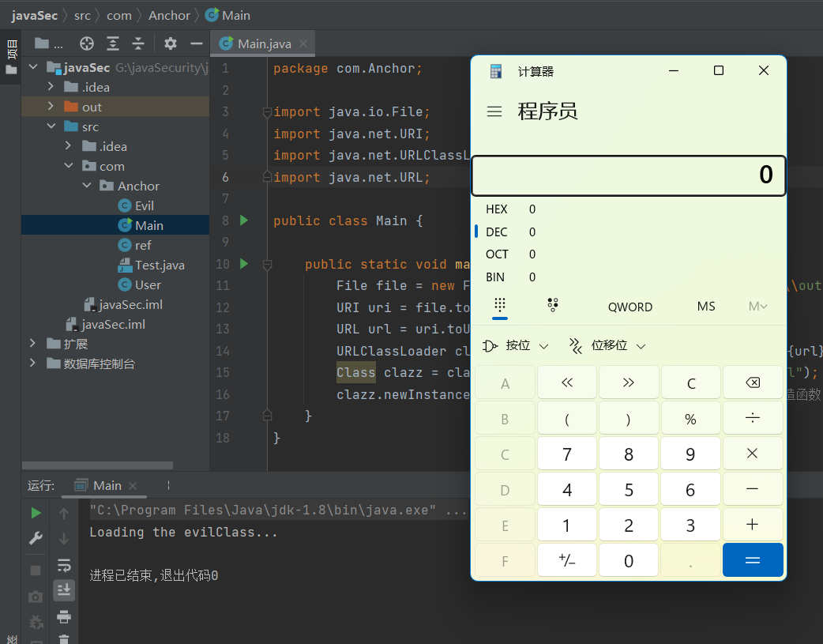The height and width of the screenshot is (644, 823).
Task: Toggle soft-wrap in run console
Action: (x=64, y=565)
